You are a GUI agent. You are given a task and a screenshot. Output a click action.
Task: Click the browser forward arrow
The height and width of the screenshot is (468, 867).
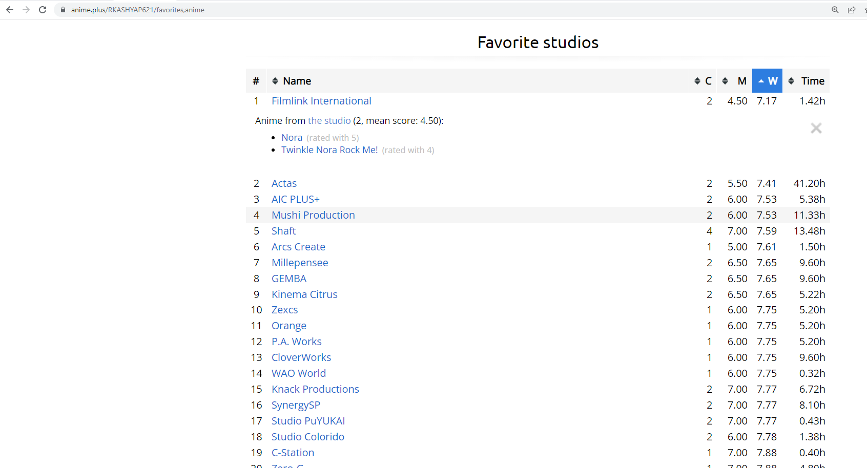[26, 10]
